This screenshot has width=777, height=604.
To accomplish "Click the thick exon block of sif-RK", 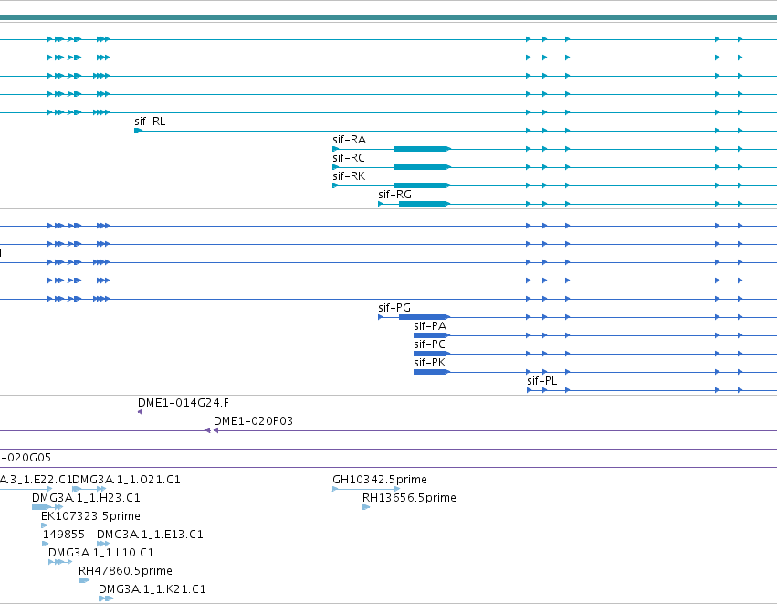I will pyautogui.click(x=422, y=185).
